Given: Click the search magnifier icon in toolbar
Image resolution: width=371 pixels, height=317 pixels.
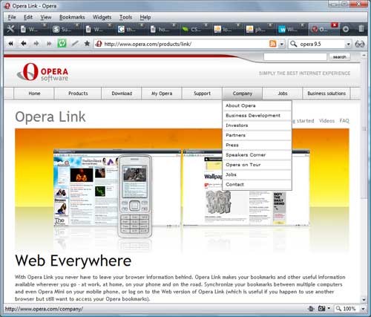Looking at the screenshot, I should (294, 44).
